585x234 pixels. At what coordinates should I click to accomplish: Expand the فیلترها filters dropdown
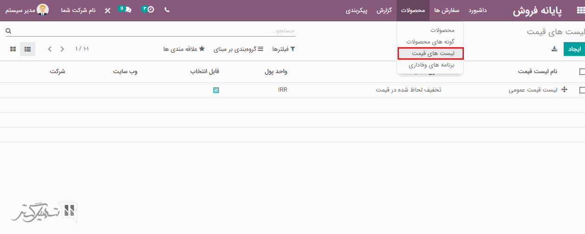(x=283, y=49)
